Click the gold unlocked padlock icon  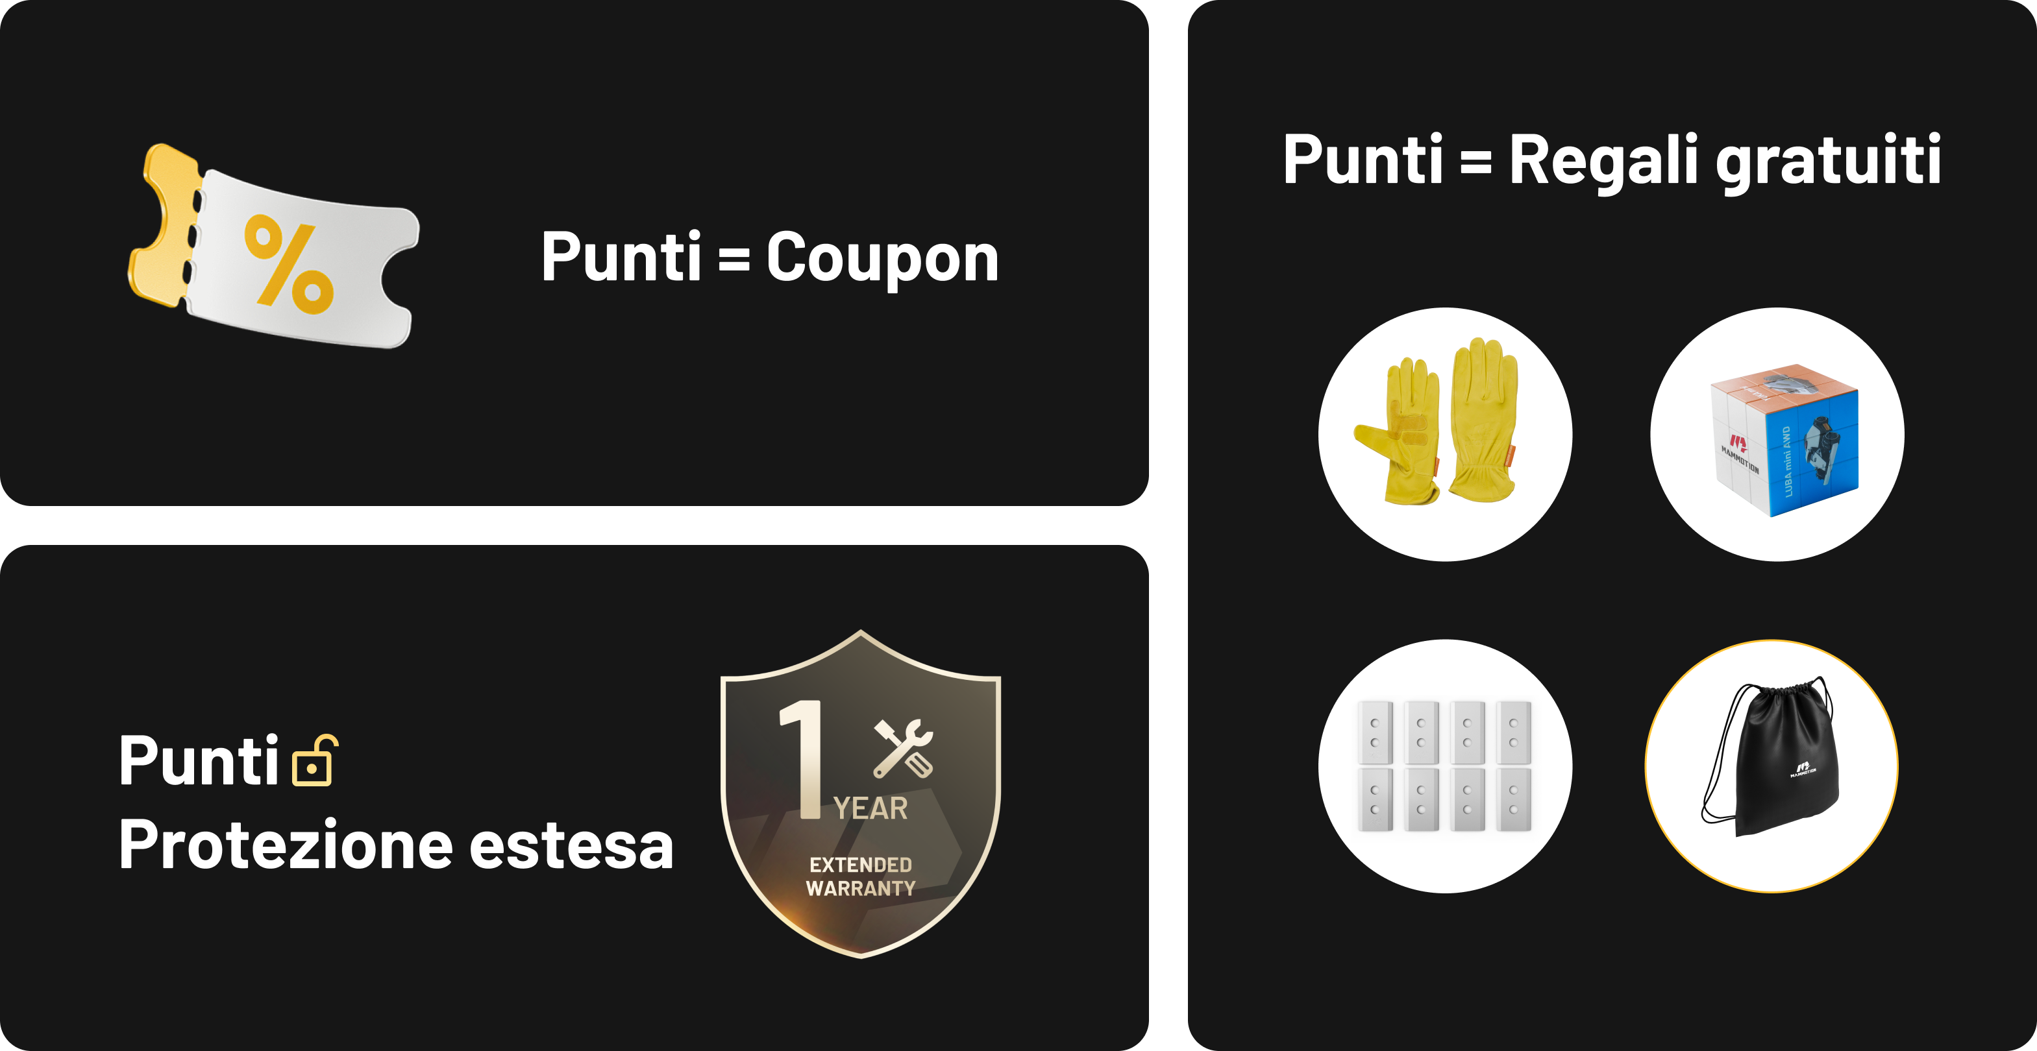[x=315, y=761]
